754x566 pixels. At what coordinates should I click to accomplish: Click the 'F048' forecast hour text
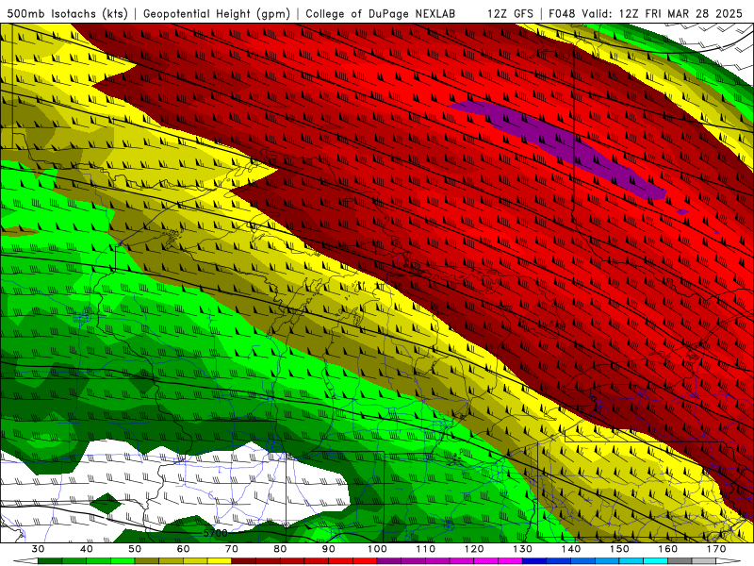click(563, 13)
